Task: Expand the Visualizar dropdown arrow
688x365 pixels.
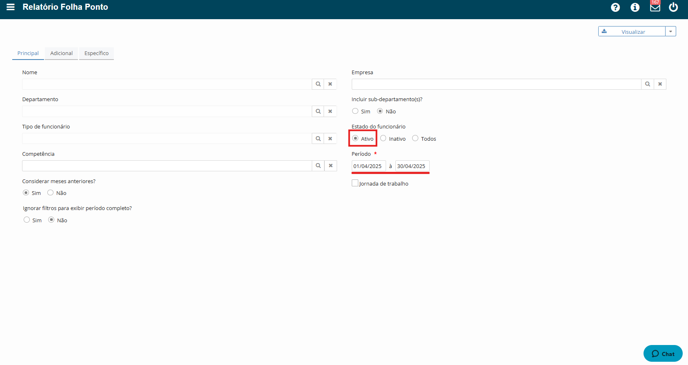Action: pos(670,31)
